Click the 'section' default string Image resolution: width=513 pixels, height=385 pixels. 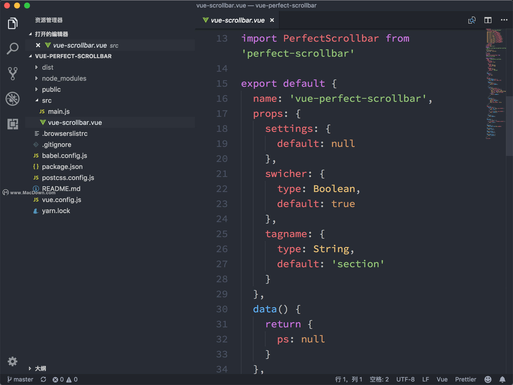coord(358,264)
